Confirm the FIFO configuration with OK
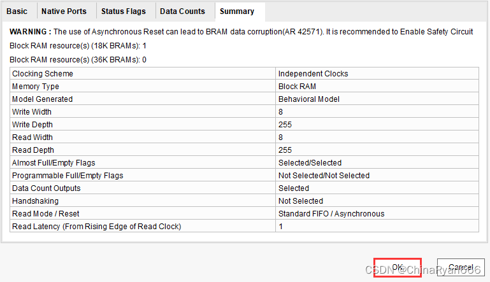490x282 pixels. coord(398,267)
